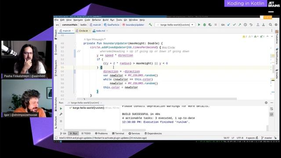Viewport: 281px width, 158px height.
Task: Click the tool windows quick-access icon in the status bar
Action: (56, 138)
